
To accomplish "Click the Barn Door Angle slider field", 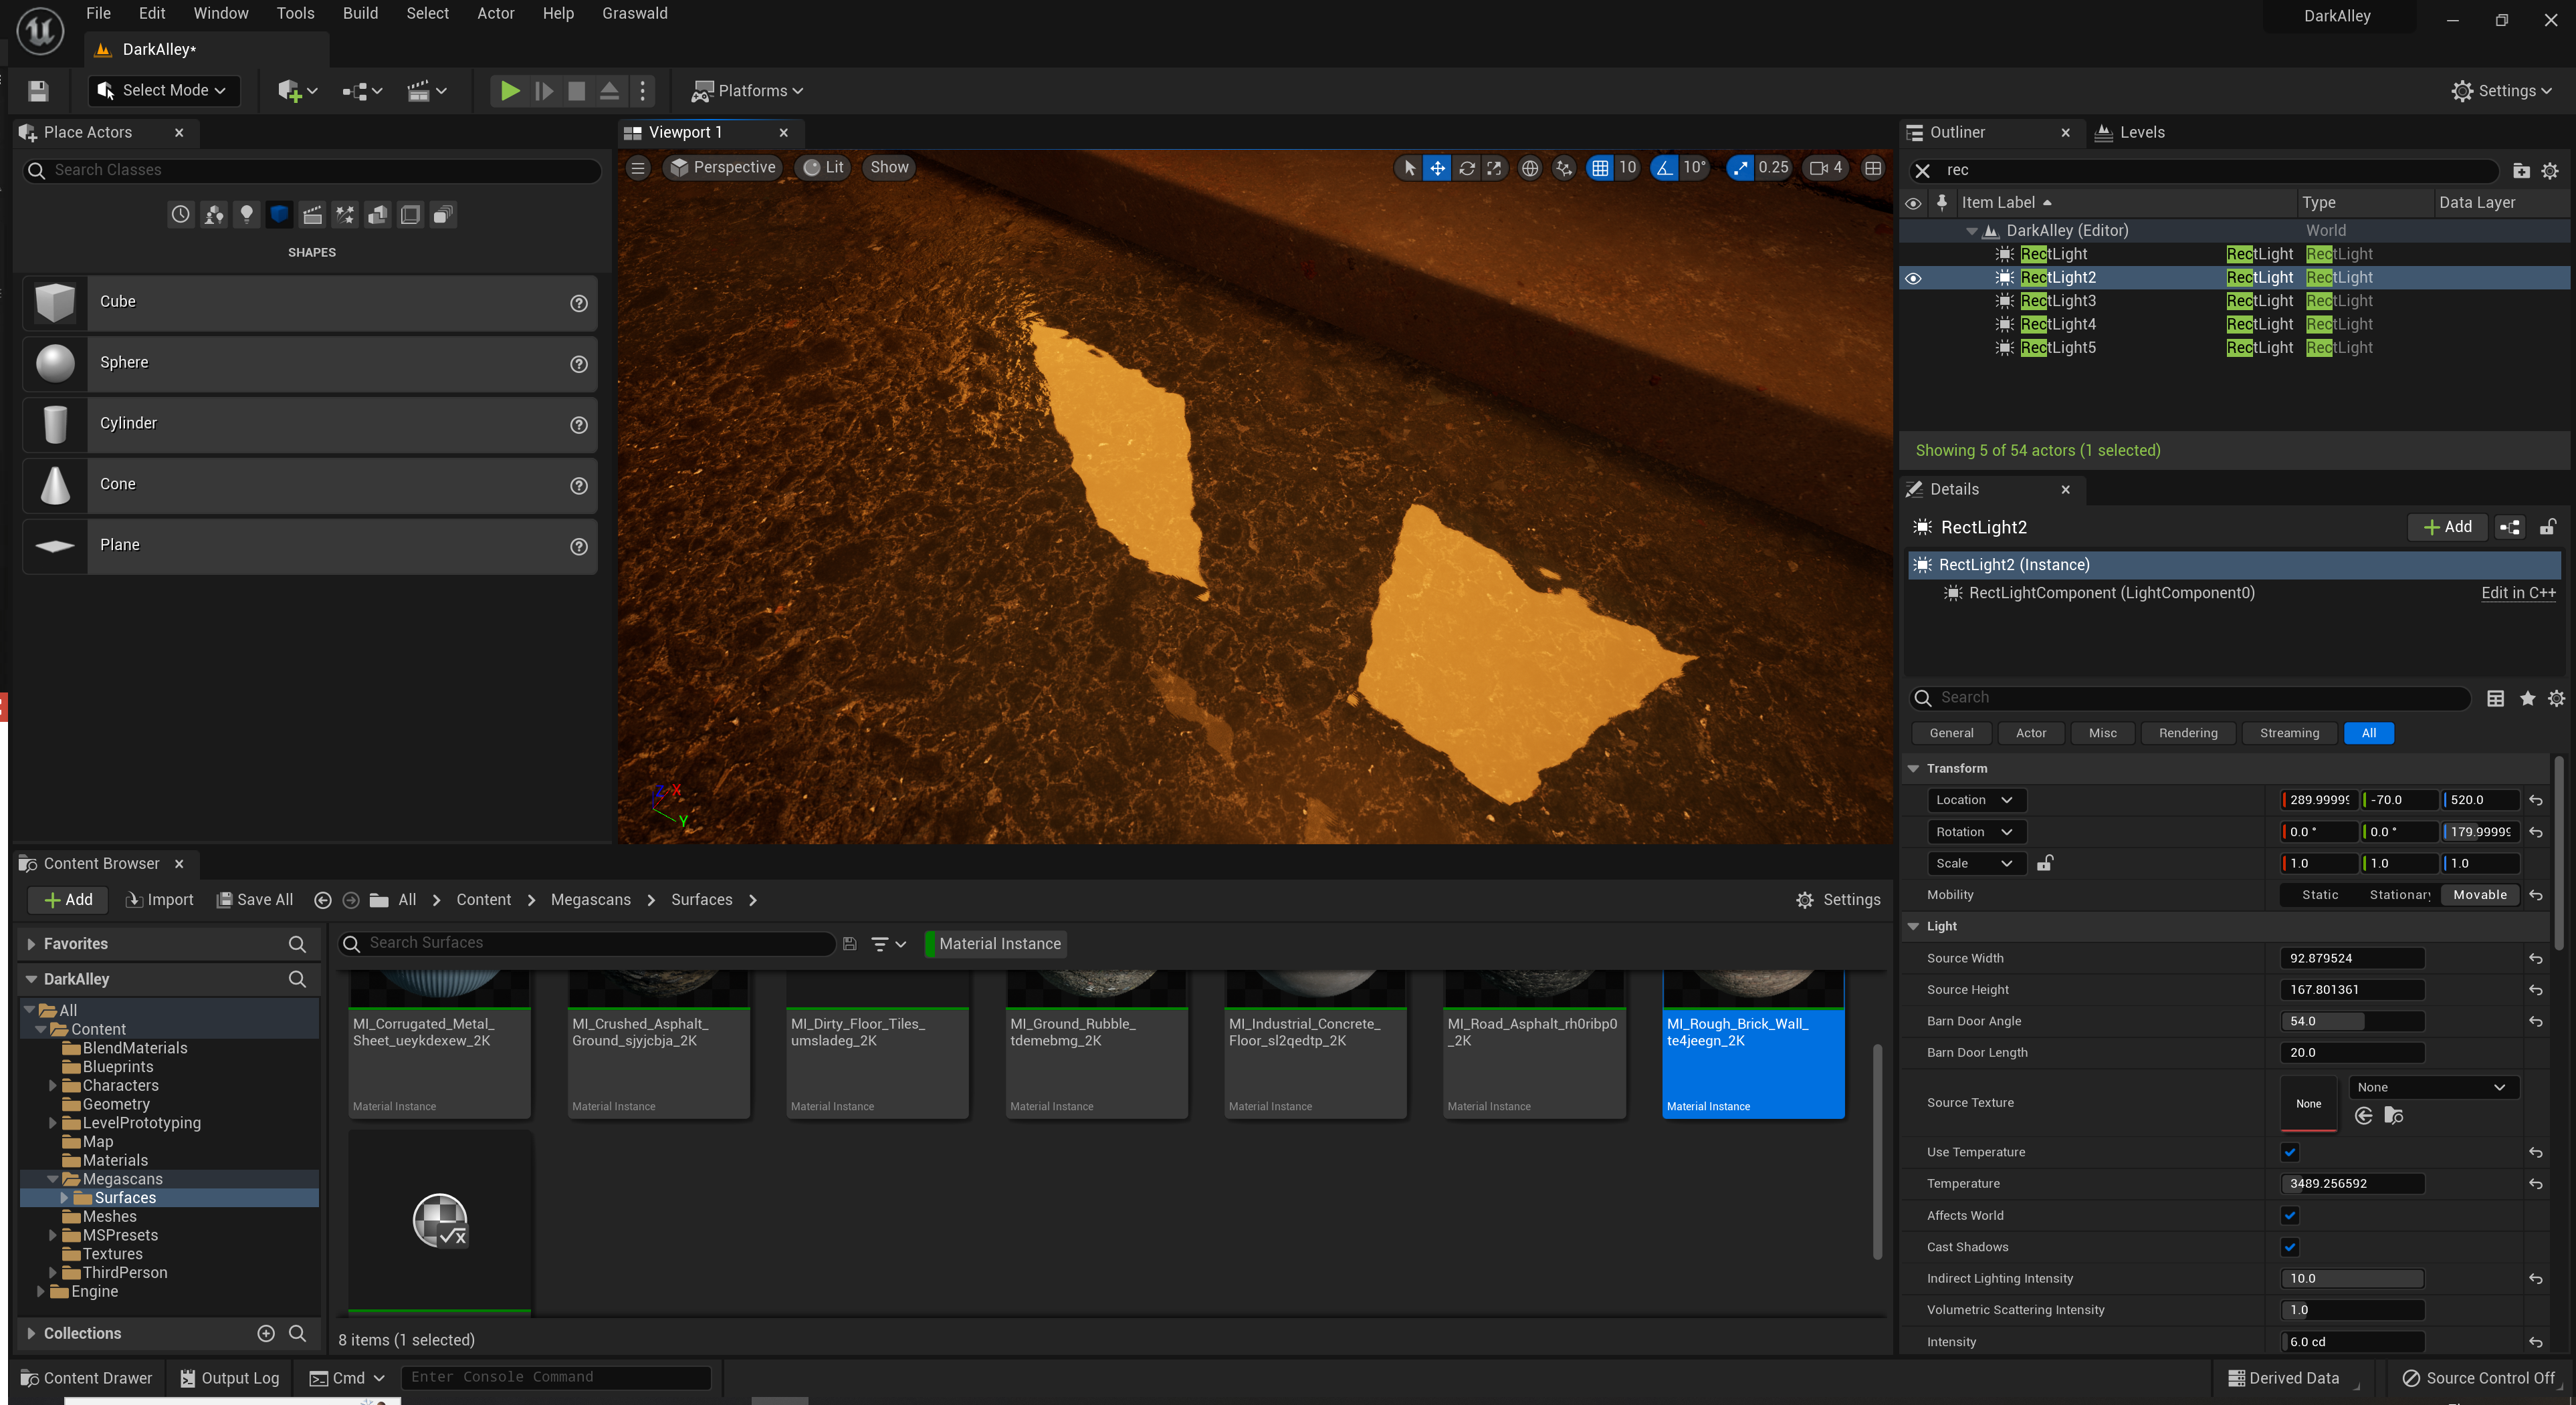I will coord(2351,1021).
